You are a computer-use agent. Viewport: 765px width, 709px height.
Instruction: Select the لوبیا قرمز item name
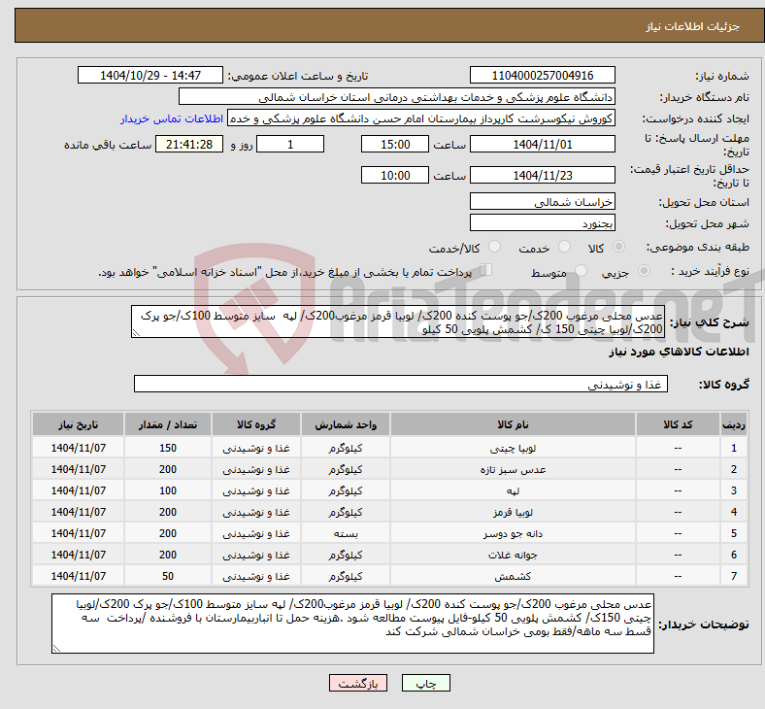click(x=513, y=513)
